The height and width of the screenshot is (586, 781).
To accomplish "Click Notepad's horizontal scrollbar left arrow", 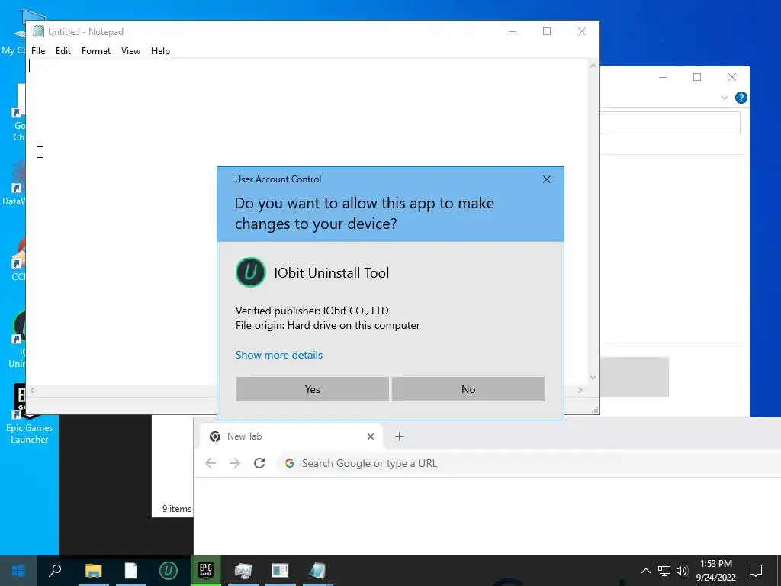I will click(32, 390).
